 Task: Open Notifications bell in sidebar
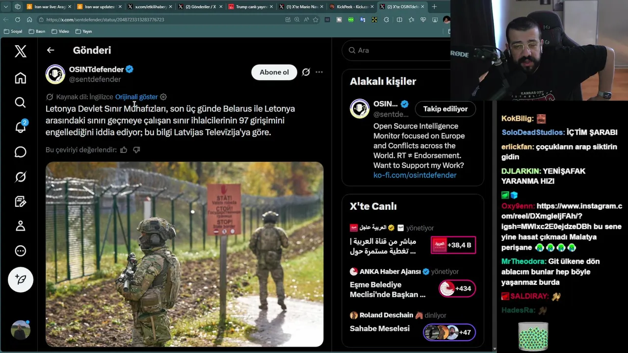coord(20,126)
